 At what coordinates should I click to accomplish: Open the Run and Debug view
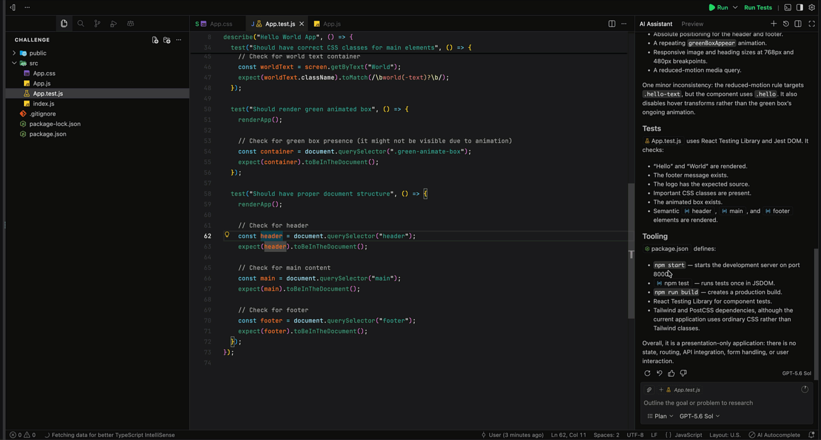tap(114, 24)
